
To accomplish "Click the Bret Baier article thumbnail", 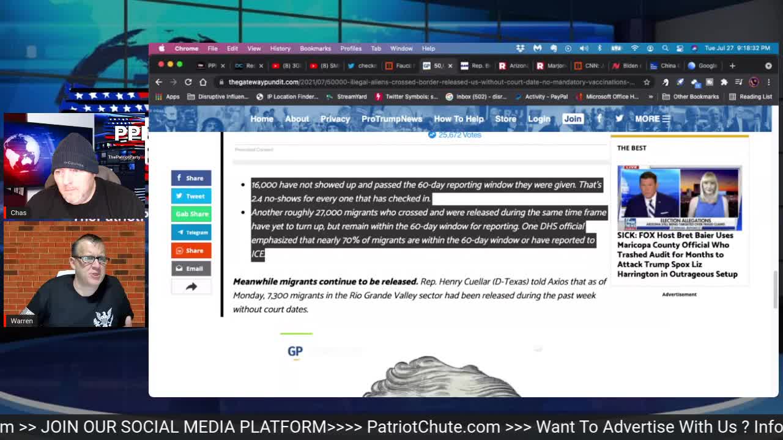I will pyautogui.click(x=679, y=197).
